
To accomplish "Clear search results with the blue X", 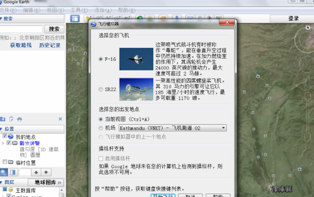I will 60,119.
